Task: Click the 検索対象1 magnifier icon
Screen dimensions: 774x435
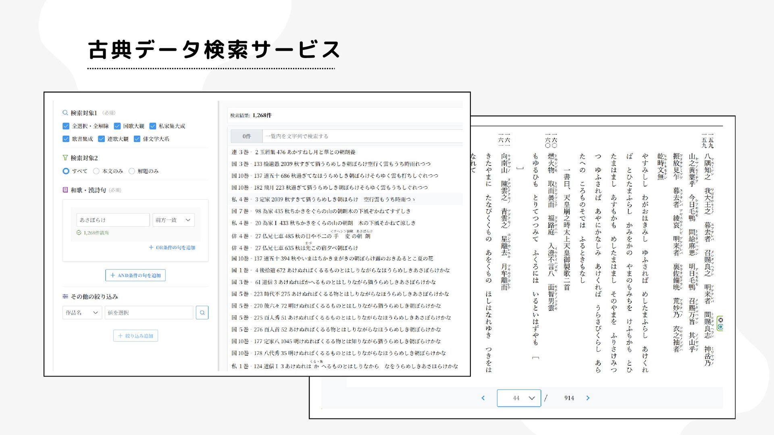Action: [65, 113]
